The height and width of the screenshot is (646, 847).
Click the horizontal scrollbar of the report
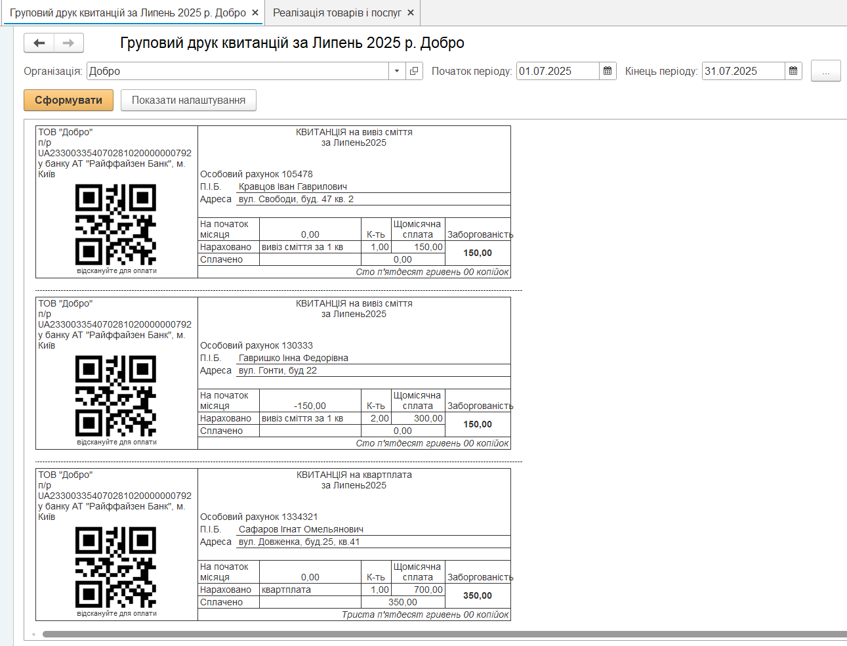pos(445,635)
